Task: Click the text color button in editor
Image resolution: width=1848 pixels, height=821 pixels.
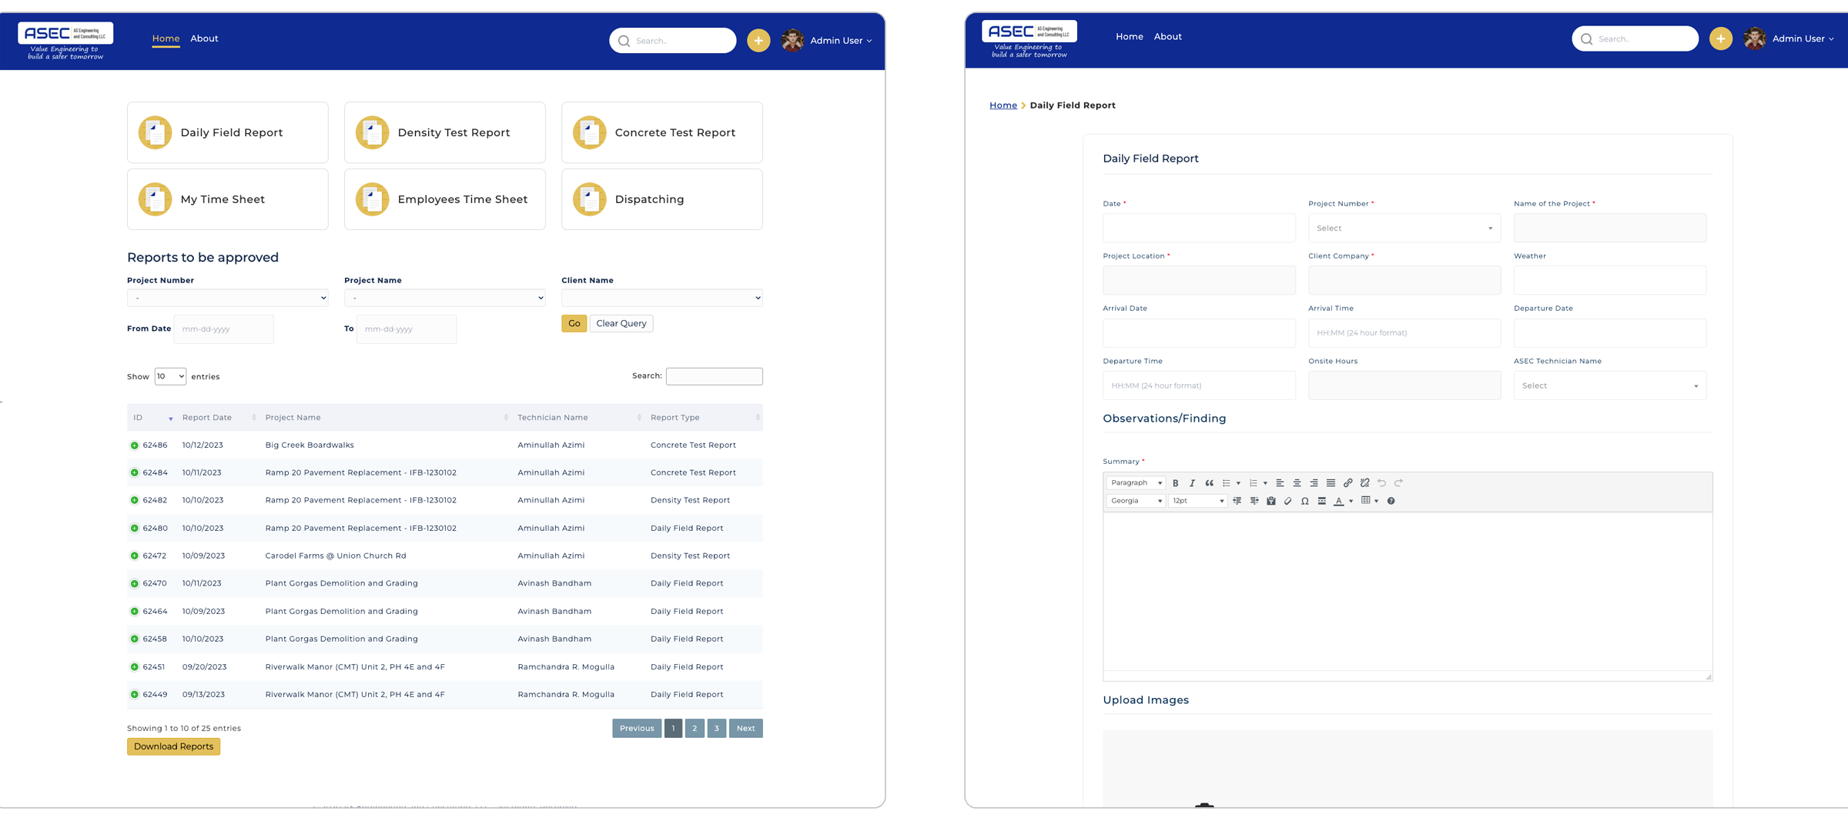Action: tap(1338, 501)
